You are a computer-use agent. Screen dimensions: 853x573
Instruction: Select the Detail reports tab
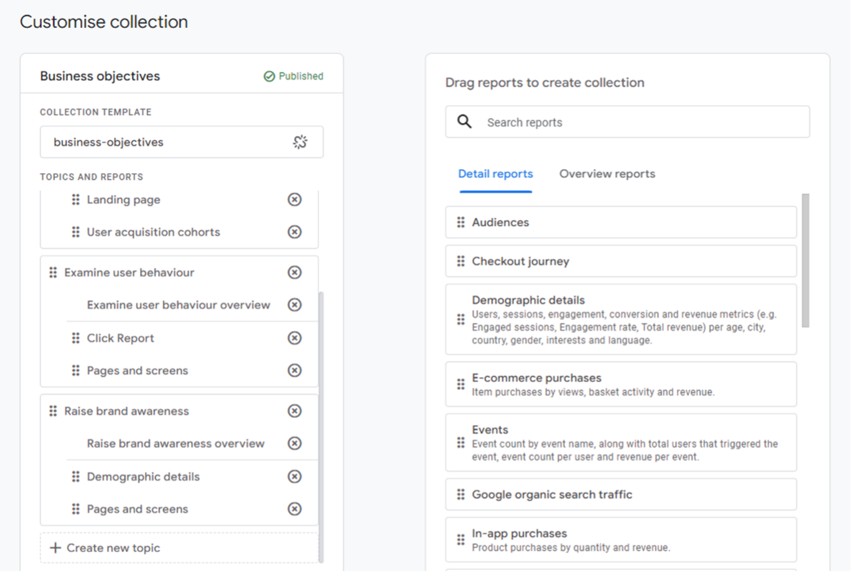(x=496, y=174)
